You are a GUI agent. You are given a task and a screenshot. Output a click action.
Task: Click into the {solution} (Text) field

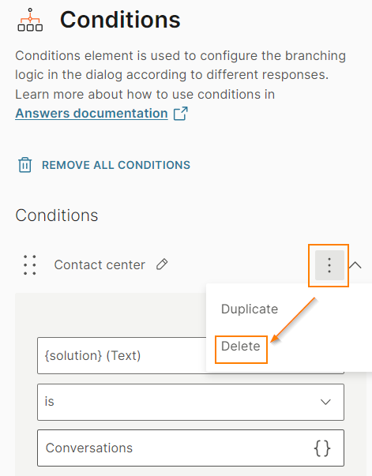pos(122,355)
